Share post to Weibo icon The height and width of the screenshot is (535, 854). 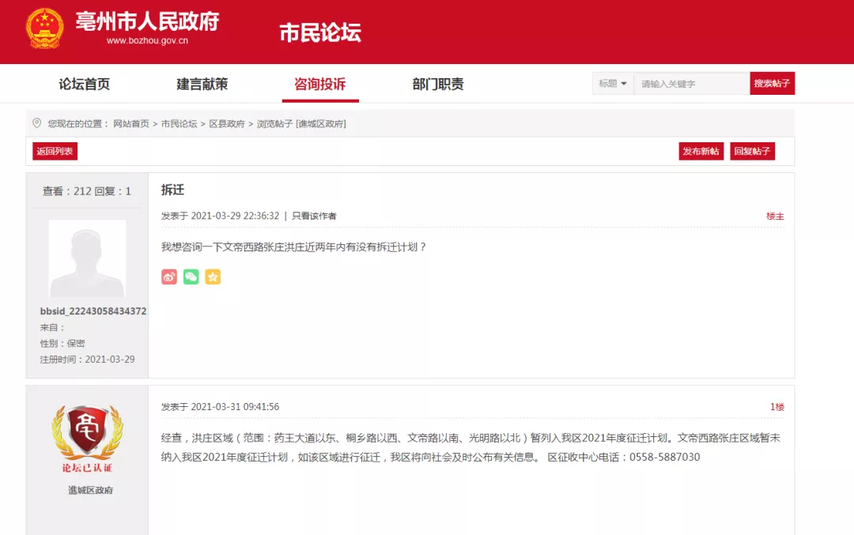[x=169, y=277]
